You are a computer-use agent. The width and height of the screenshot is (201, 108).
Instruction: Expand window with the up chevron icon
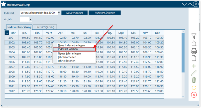tap(190, 4)
